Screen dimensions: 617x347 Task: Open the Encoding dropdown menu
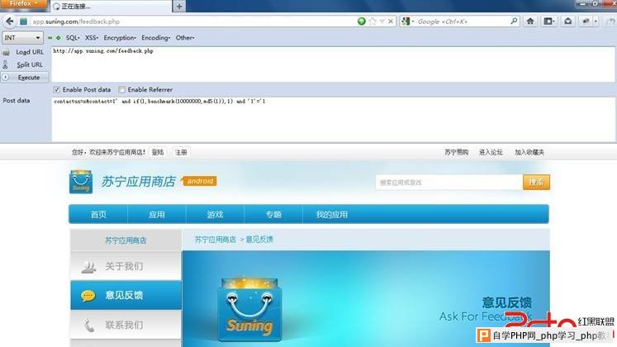point(156,38)
